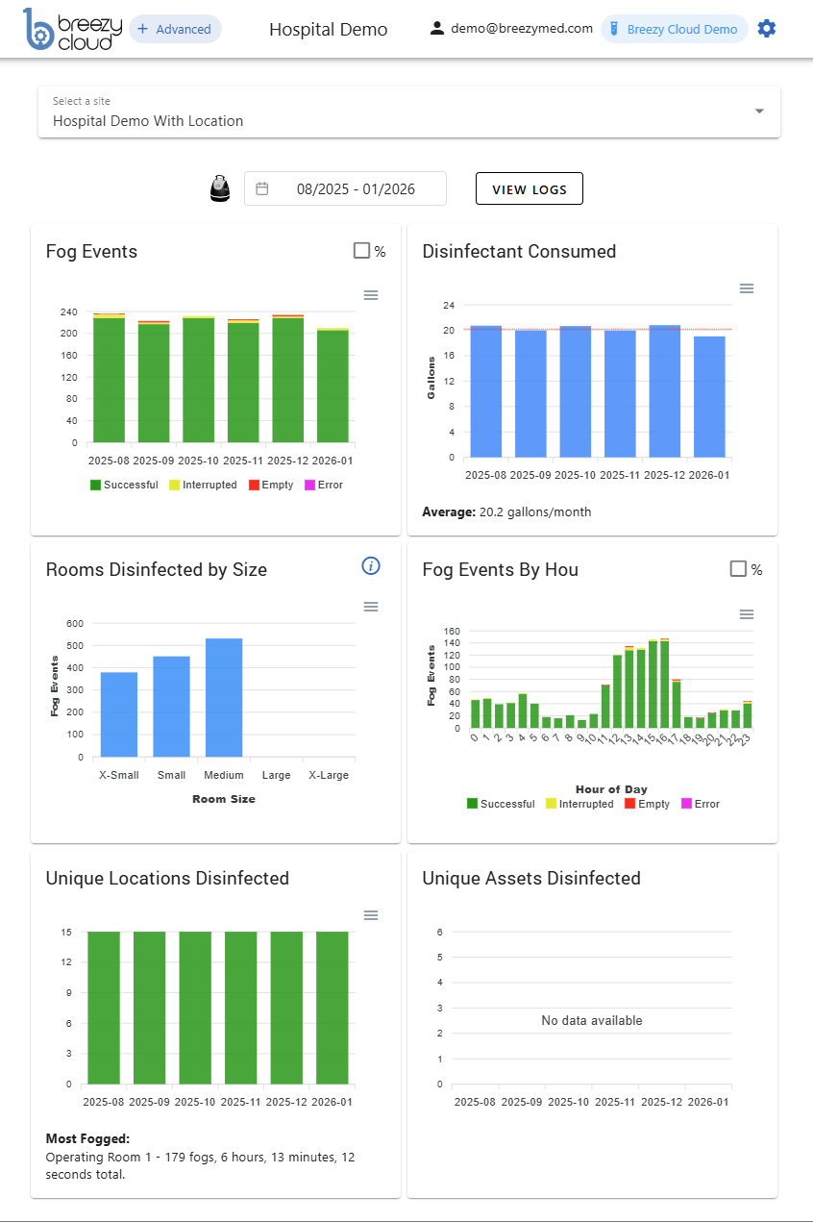The image size is (813, 1222).
Task: Open the Fog Events By Hour chart menu
Action: point(747,613)
